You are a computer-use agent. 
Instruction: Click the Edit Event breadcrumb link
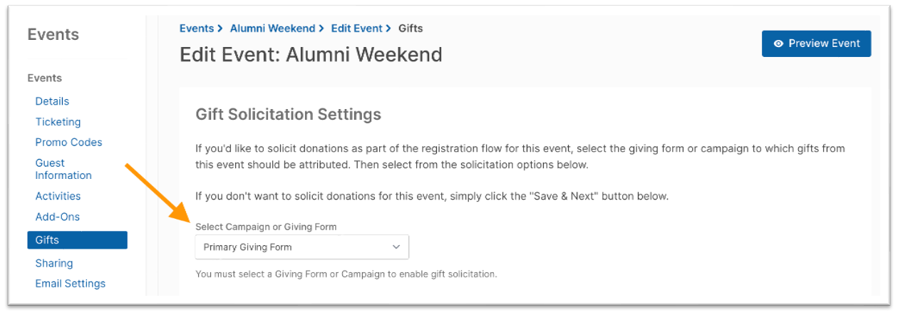pyautogui.click(x=356, y=29)
